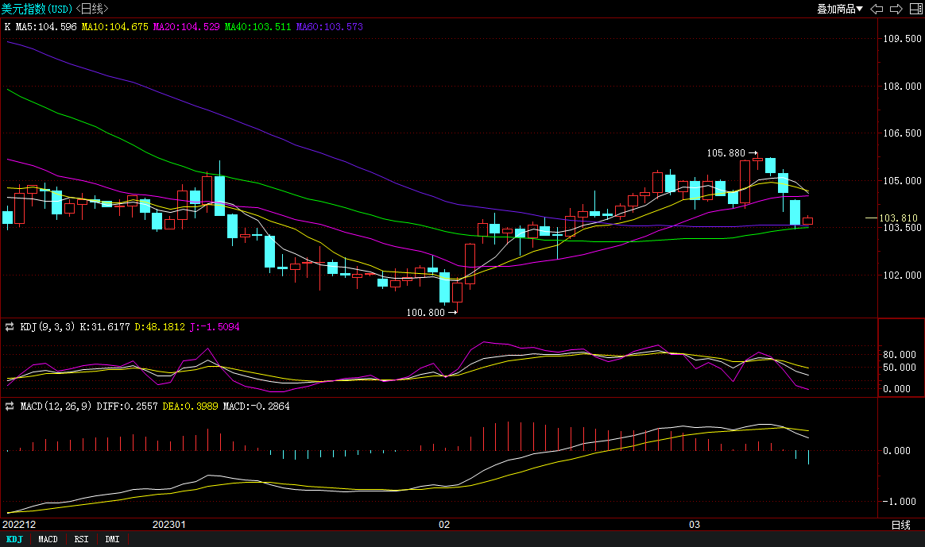Click the 日线 label at bottom right
Image resolution: width=925 pixels, height=547 pixels.
click(x=900, y=525)
